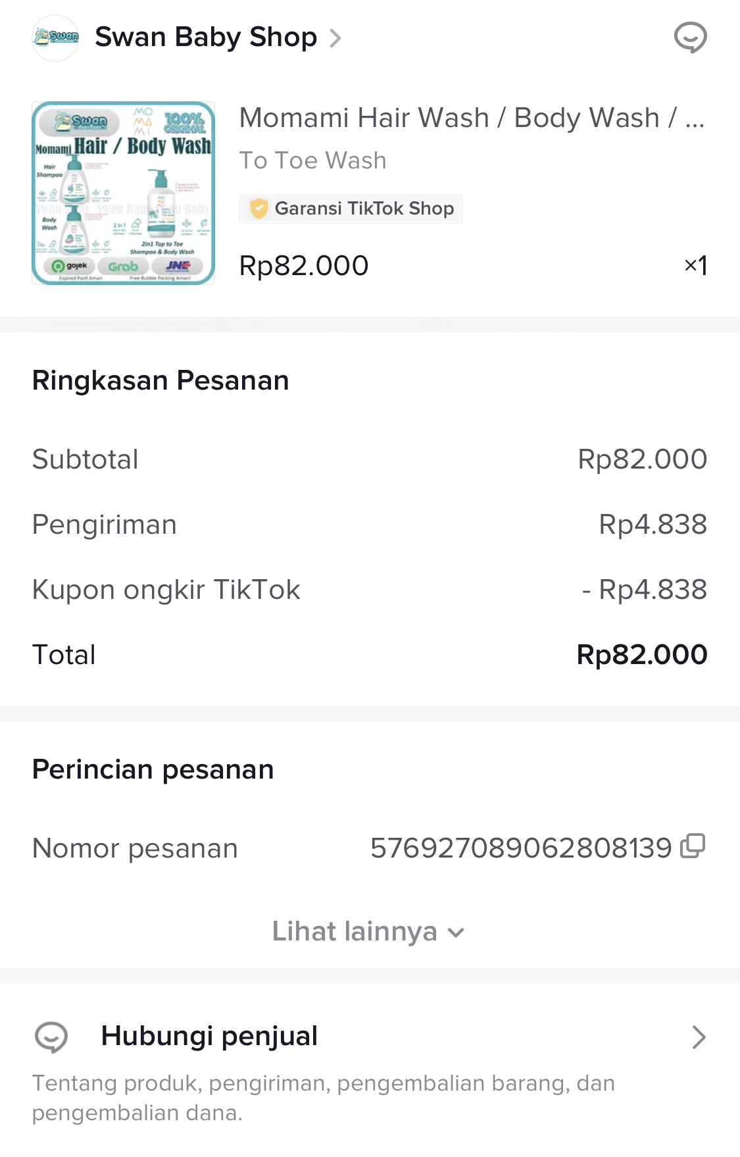
Task: Expand details with Lihat lainnya arrow
Action: tap(456, 933)
